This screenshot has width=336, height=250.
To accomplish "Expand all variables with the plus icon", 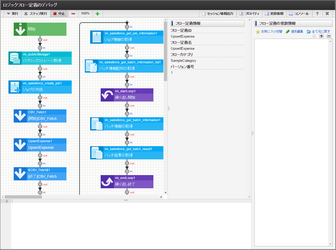I will click(322, 36).
